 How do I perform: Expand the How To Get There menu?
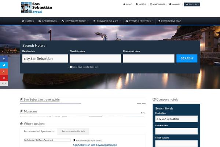tap(75, 21)
